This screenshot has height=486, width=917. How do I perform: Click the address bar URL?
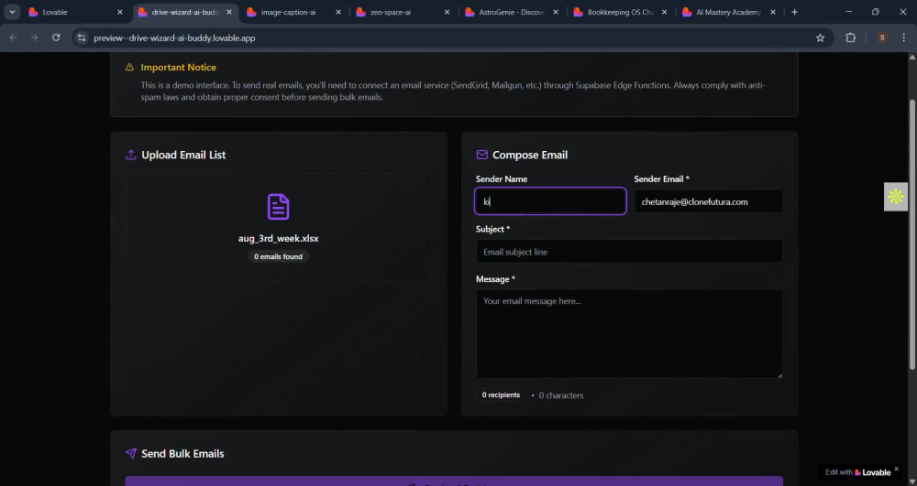tap(174, 38)
